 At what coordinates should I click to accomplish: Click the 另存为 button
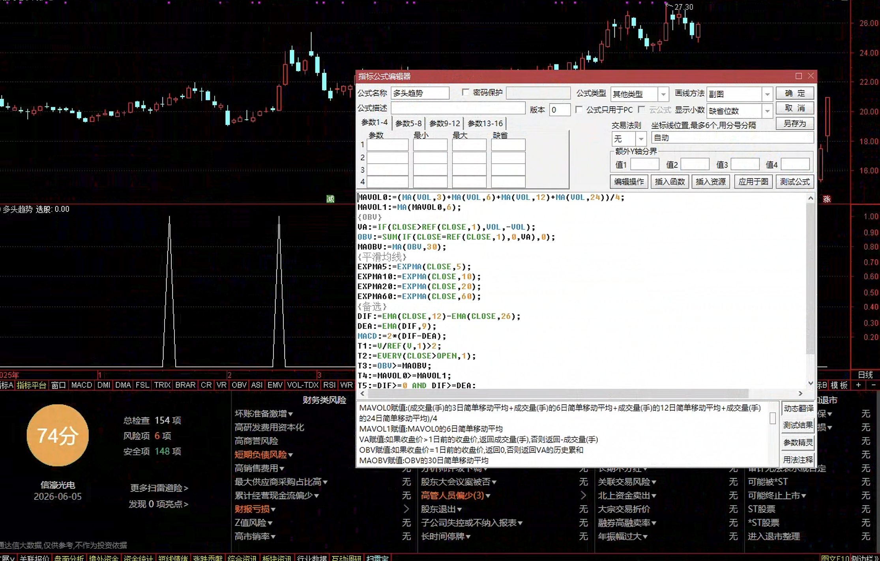pos(795,123)
